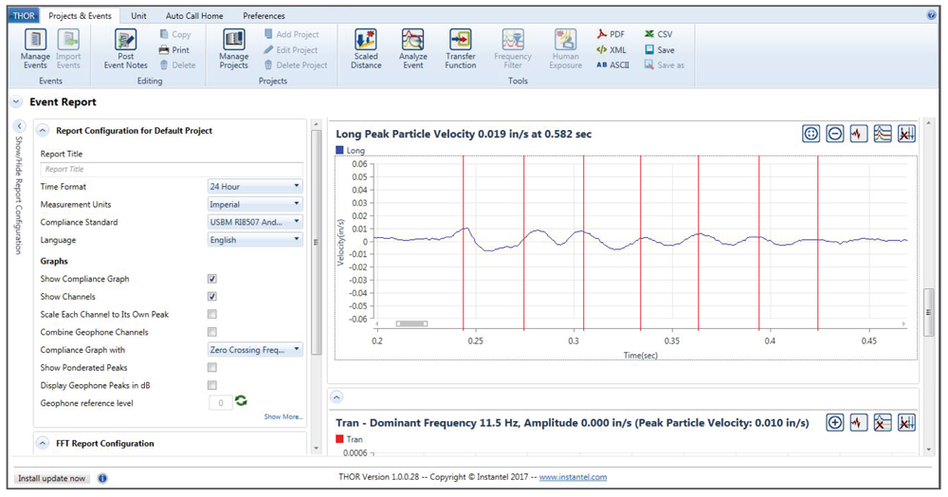Open the www.instantel.com link
The image size is (948, 497).
point(573,477)
